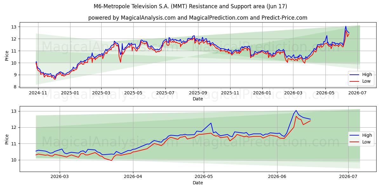
Task: Click the June 2026 price peak in the top chart
Action: [346, 26]
